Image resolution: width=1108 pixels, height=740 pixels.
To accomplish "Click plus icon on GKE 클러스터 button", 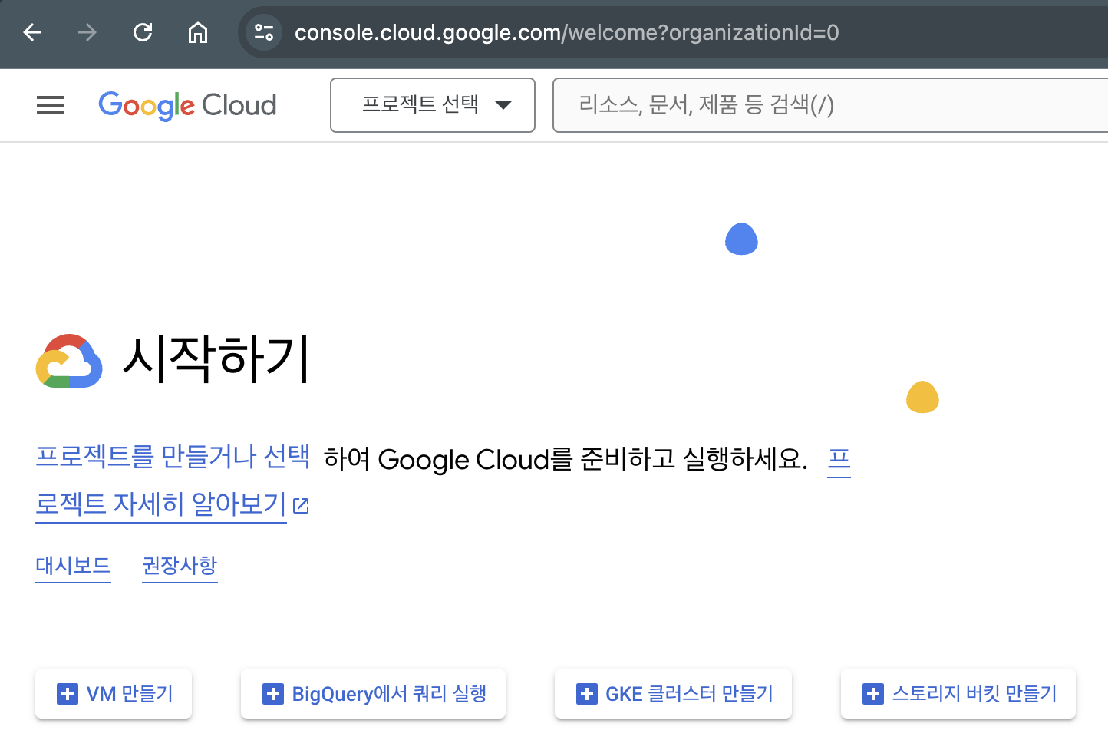I will tap(587, 694).
